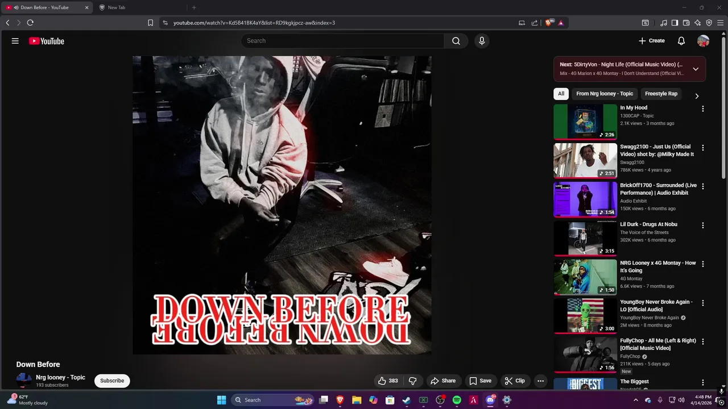Save the video to a playlist
Viewport: 728px width, 409px height.
(x=480, y=381)
